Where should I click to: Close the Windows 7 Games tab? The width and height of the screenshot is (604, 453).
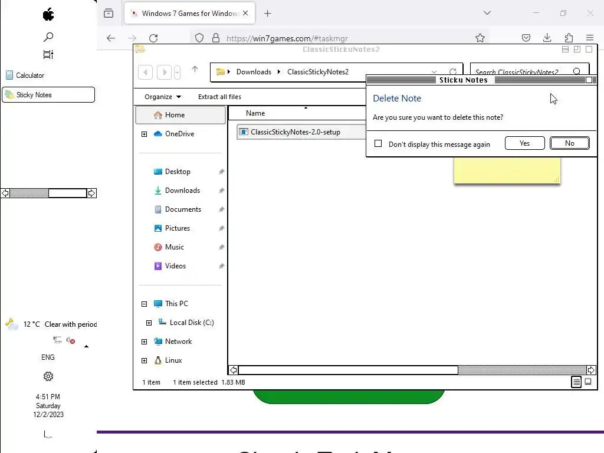(245, 13)
